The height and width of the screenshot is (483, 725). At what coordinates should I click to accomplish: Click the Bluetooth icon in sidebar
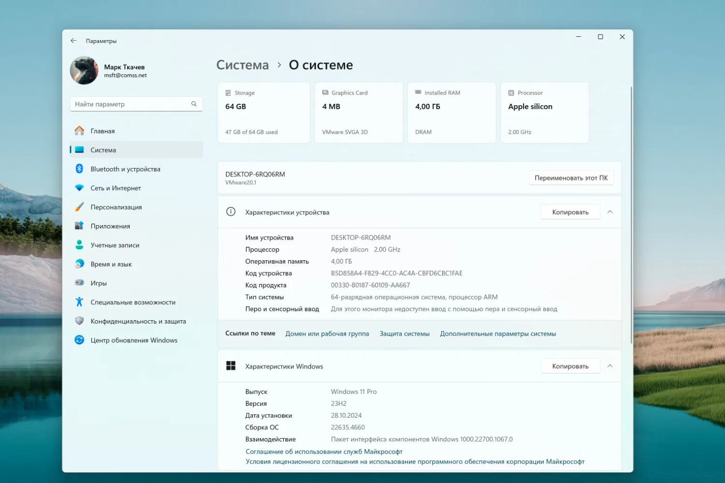point(79,169)
